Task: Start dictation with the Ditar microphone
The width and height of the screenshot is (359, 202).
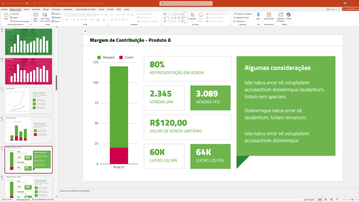Action: pos(258,16)
